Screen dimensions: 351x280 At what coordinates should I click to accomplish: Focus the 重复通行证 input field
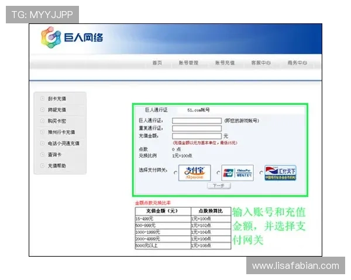coord(197,128)
